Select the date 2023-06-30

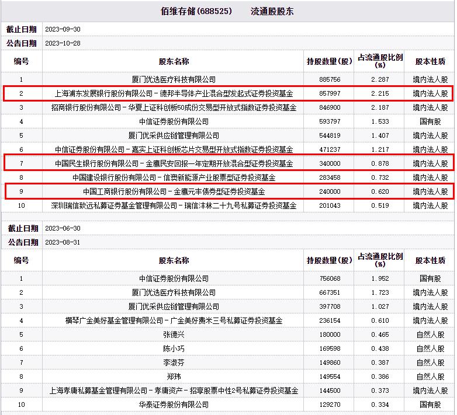[63, 228]
